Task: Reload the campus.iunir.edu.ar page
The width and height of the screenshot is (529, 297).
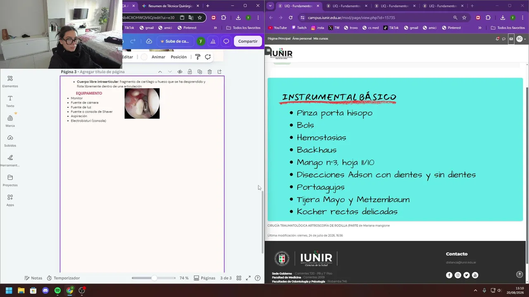Action: 291,18
